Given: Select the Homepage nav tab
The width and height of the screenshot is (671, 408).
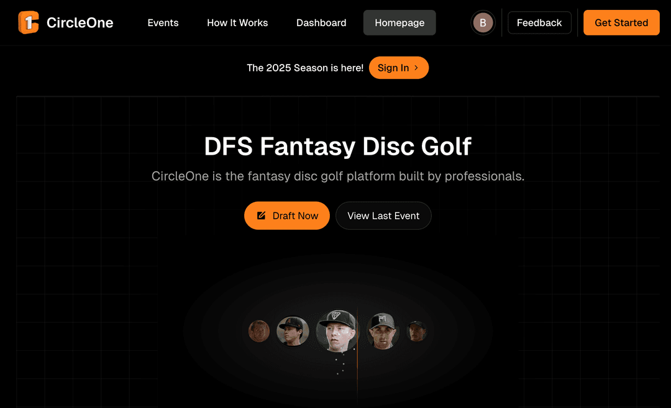Looking at the screenshot, I should [x=399, y=22].
